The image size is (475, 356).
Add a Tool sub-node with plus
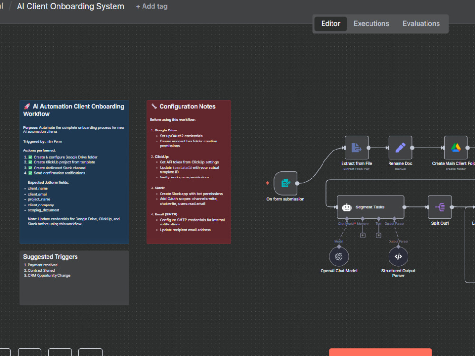379,235
